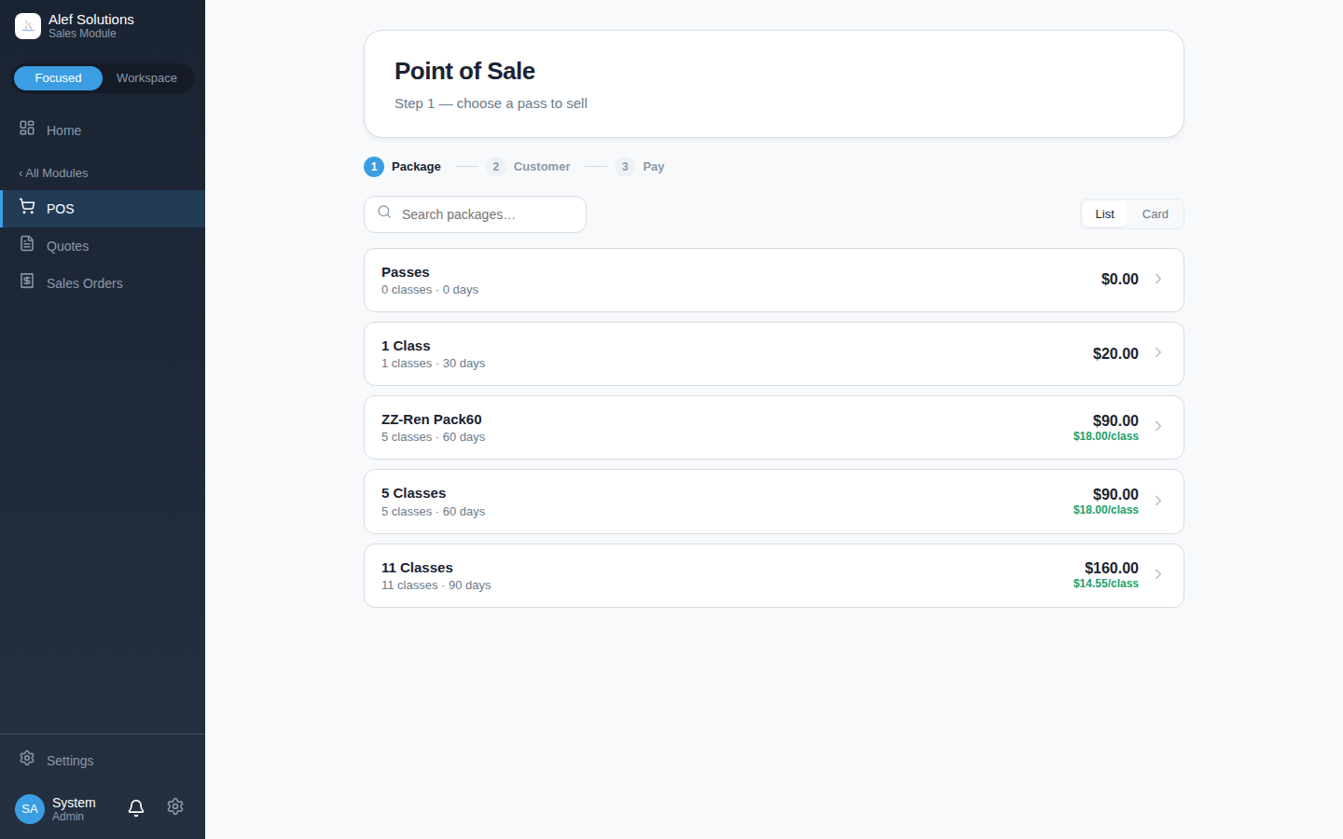The width and height of the screenshot is (1343, 839).
Task: Select the 5 Classes package name
Action: point(414,493)
